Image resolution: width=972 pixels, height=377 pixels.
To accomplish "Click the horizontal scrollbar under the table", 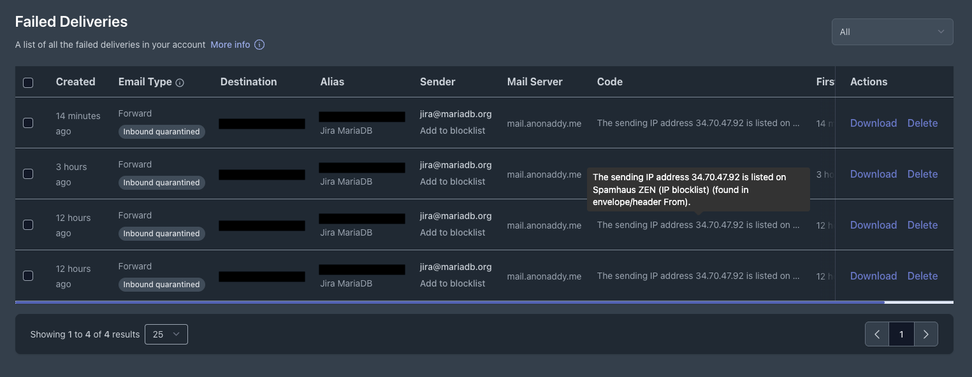I will click(449, 302).
